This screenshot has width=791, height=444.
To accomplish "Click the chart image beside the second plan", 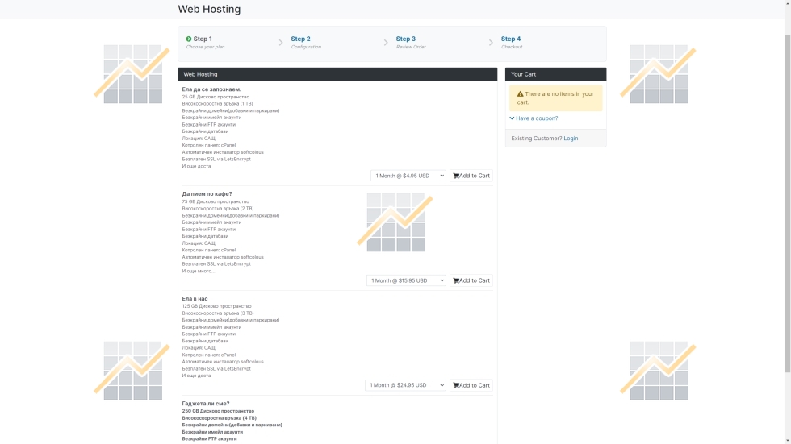I will [x=395, y=222].
